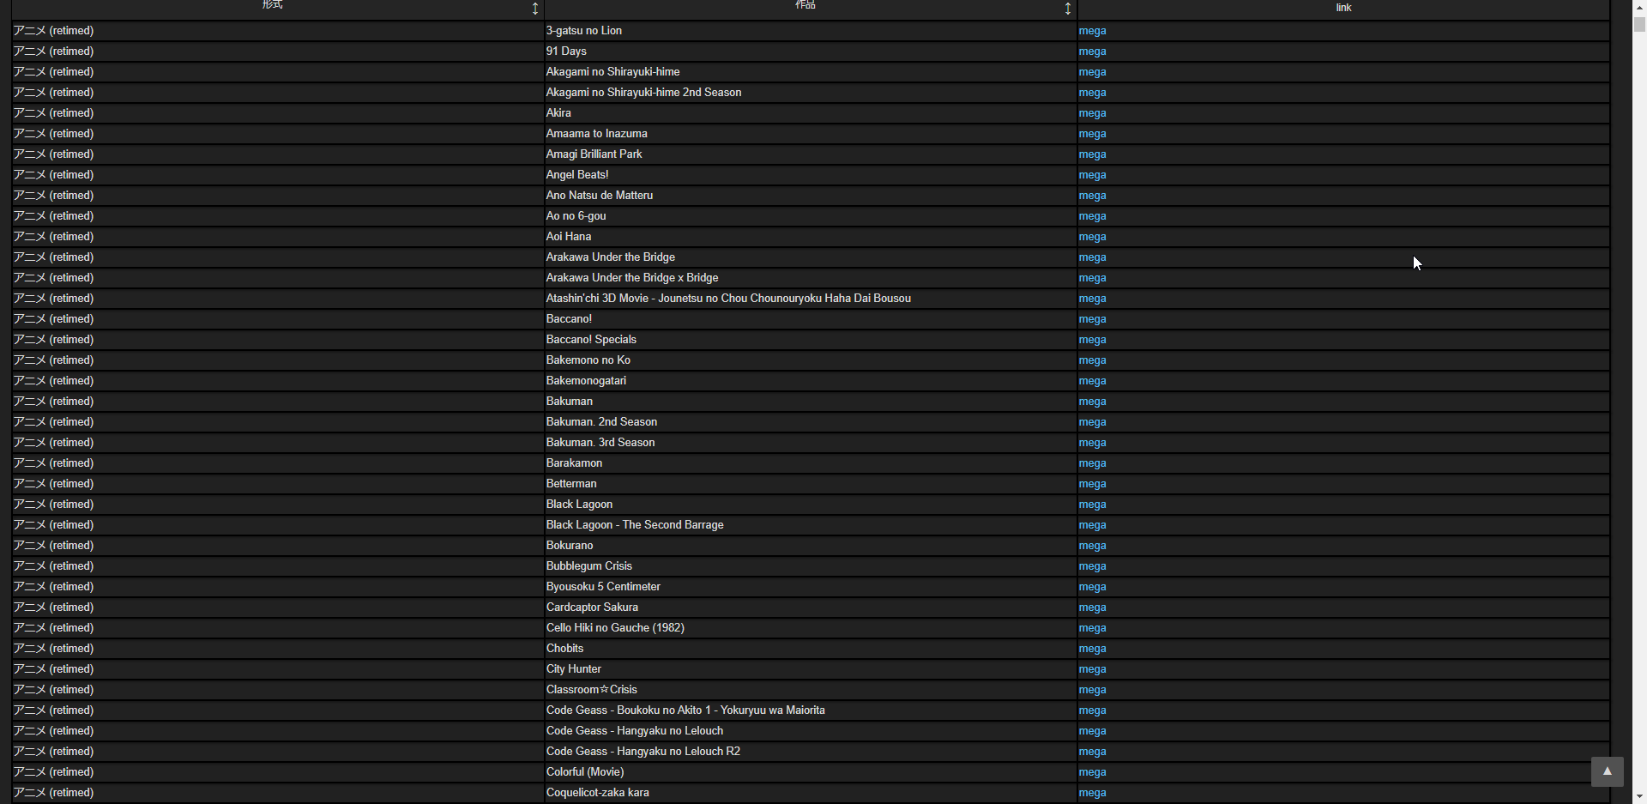Open the mega link for Aoi Hana
The height and width of the screenshot is (804, 1647).
1092,237
